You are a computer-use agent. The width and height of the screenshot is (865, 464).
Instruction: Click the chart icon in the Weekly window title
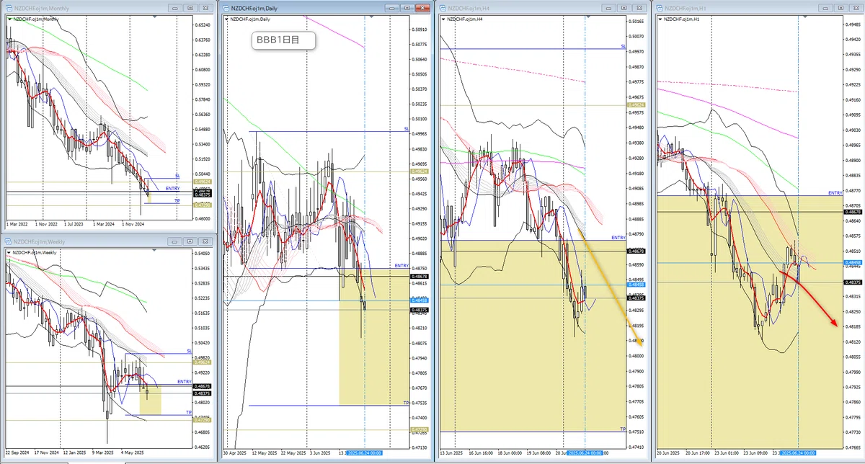coord(9,243)
